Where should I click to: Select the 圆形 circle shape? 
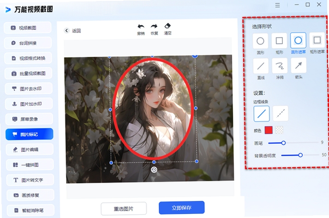260,41
